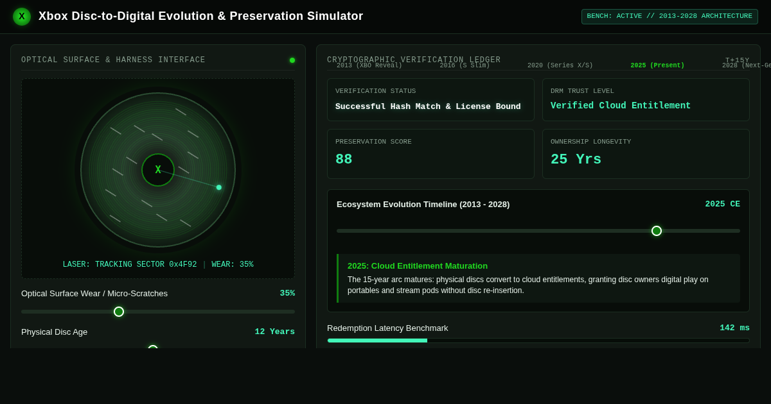Click the Preservation Score value 88

click(x=344, y=160)
